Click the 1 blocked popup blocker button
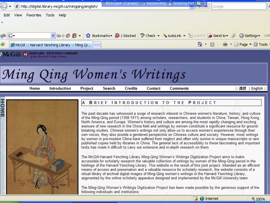 (x=125, y=36)
